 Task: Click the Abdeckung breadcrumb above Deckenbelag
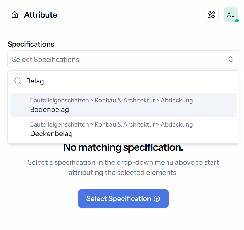click(x=177, y=124)
